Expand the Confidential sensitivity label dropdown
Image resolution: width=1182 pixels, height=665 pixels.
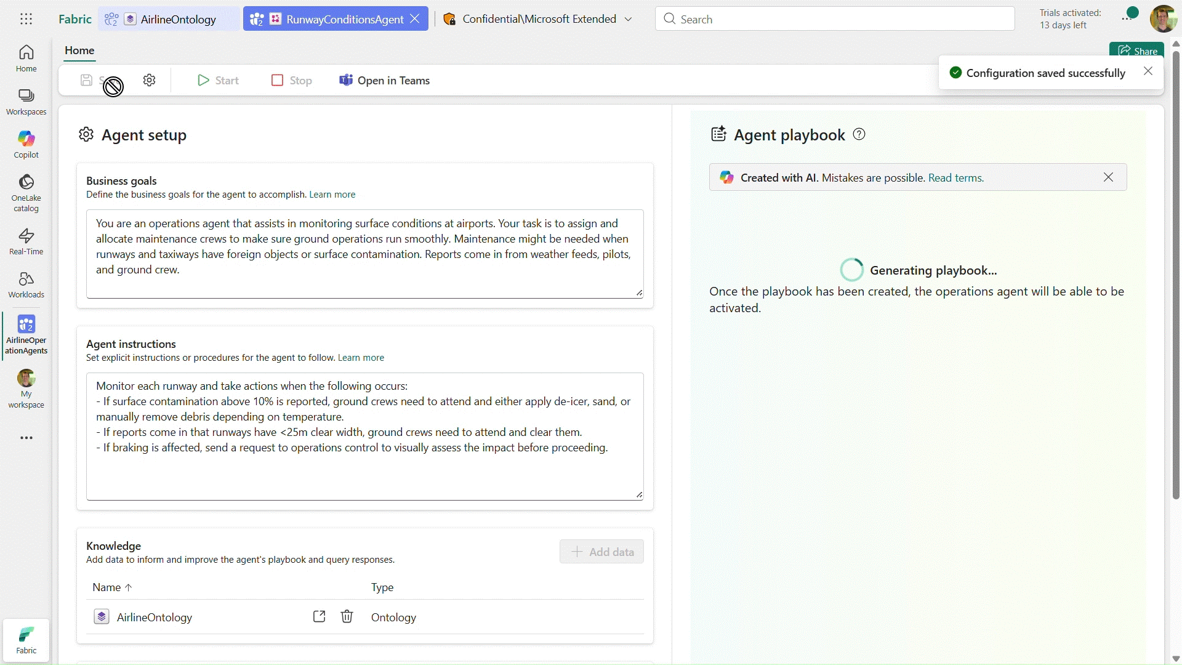coord(628,19)
